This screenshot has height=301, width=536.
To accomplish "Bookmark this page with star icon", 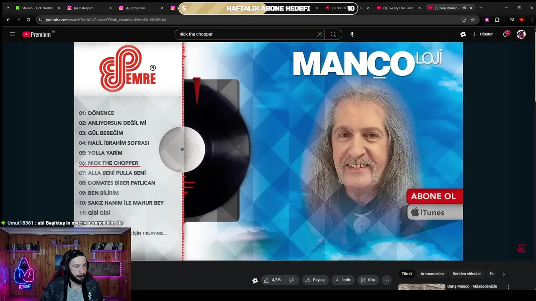I will (x=473, y=20).
